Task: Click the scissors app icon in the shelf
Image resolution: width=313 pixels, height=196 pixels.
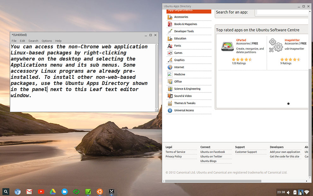Action: [111, 191]
